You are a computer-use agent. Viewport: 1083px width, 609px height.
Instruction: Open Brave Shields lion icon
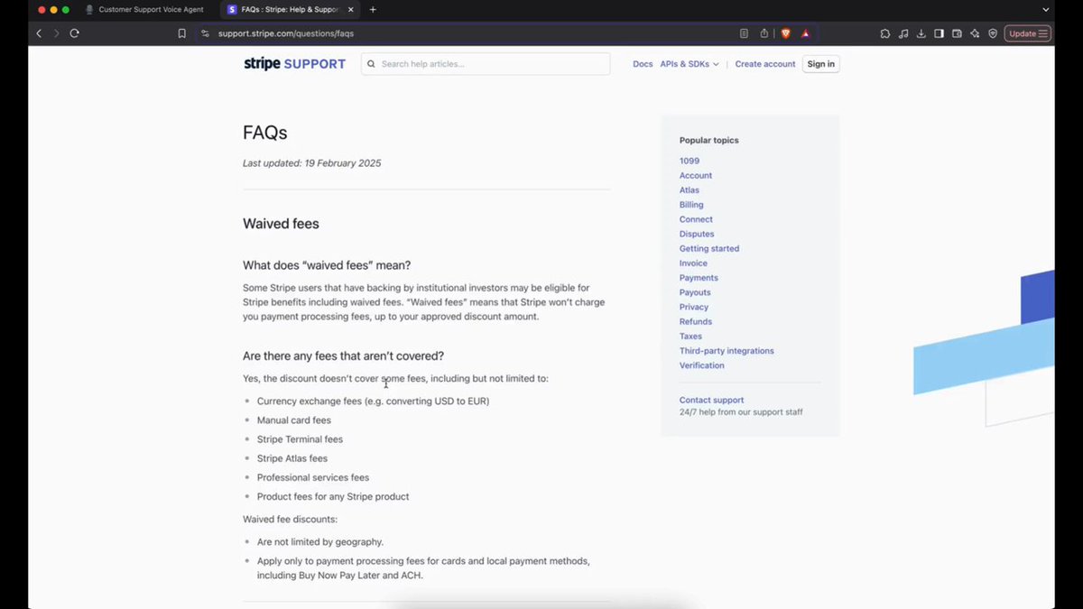(x=785, y=33)
